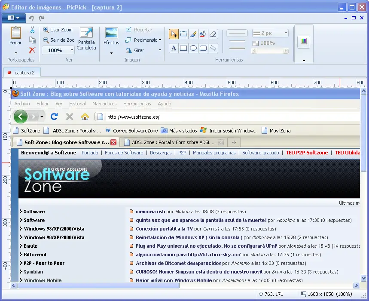Click the Imagen ribbon group label
The width and height of the screenshot is (369, 301).
[x=132, y=60]
